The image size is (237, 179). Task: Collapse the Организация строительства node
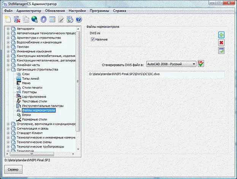tap(8, 70)
